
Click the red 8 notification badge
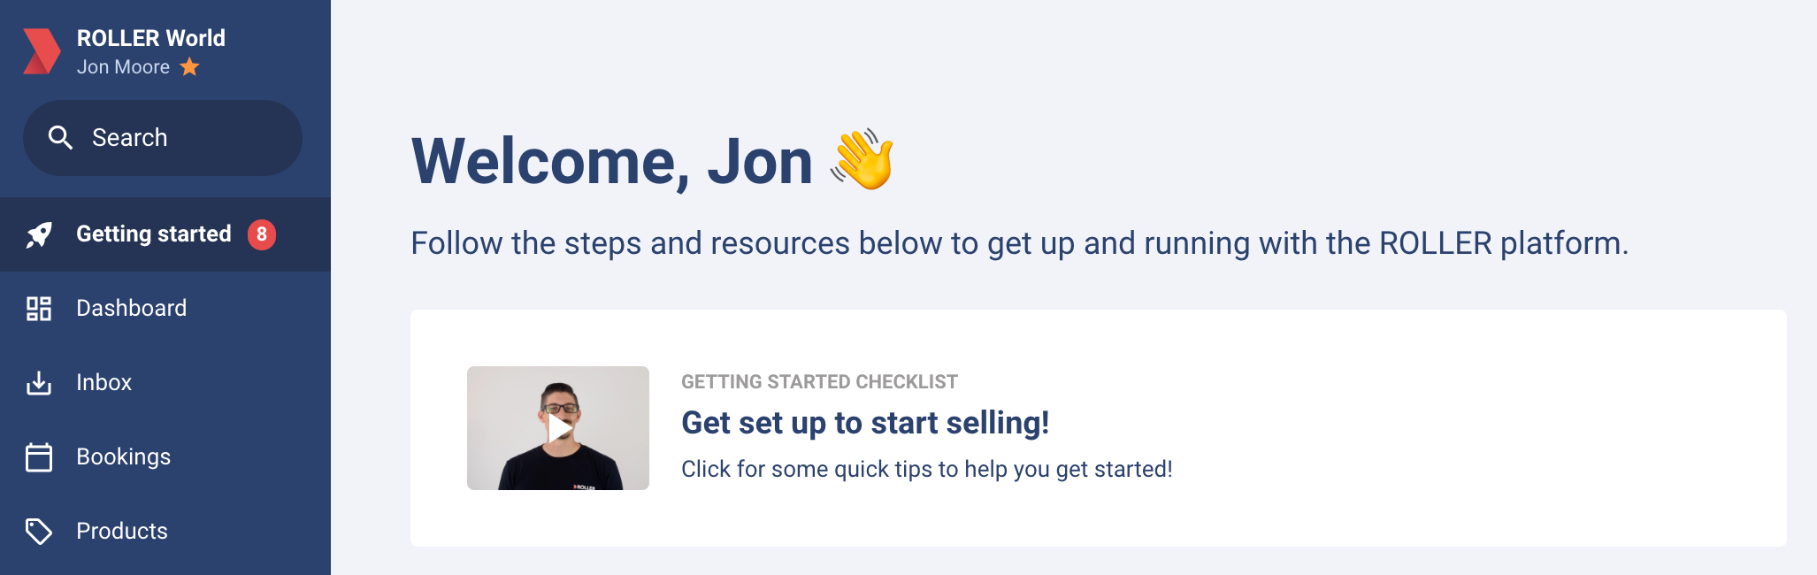coord(261,234)
